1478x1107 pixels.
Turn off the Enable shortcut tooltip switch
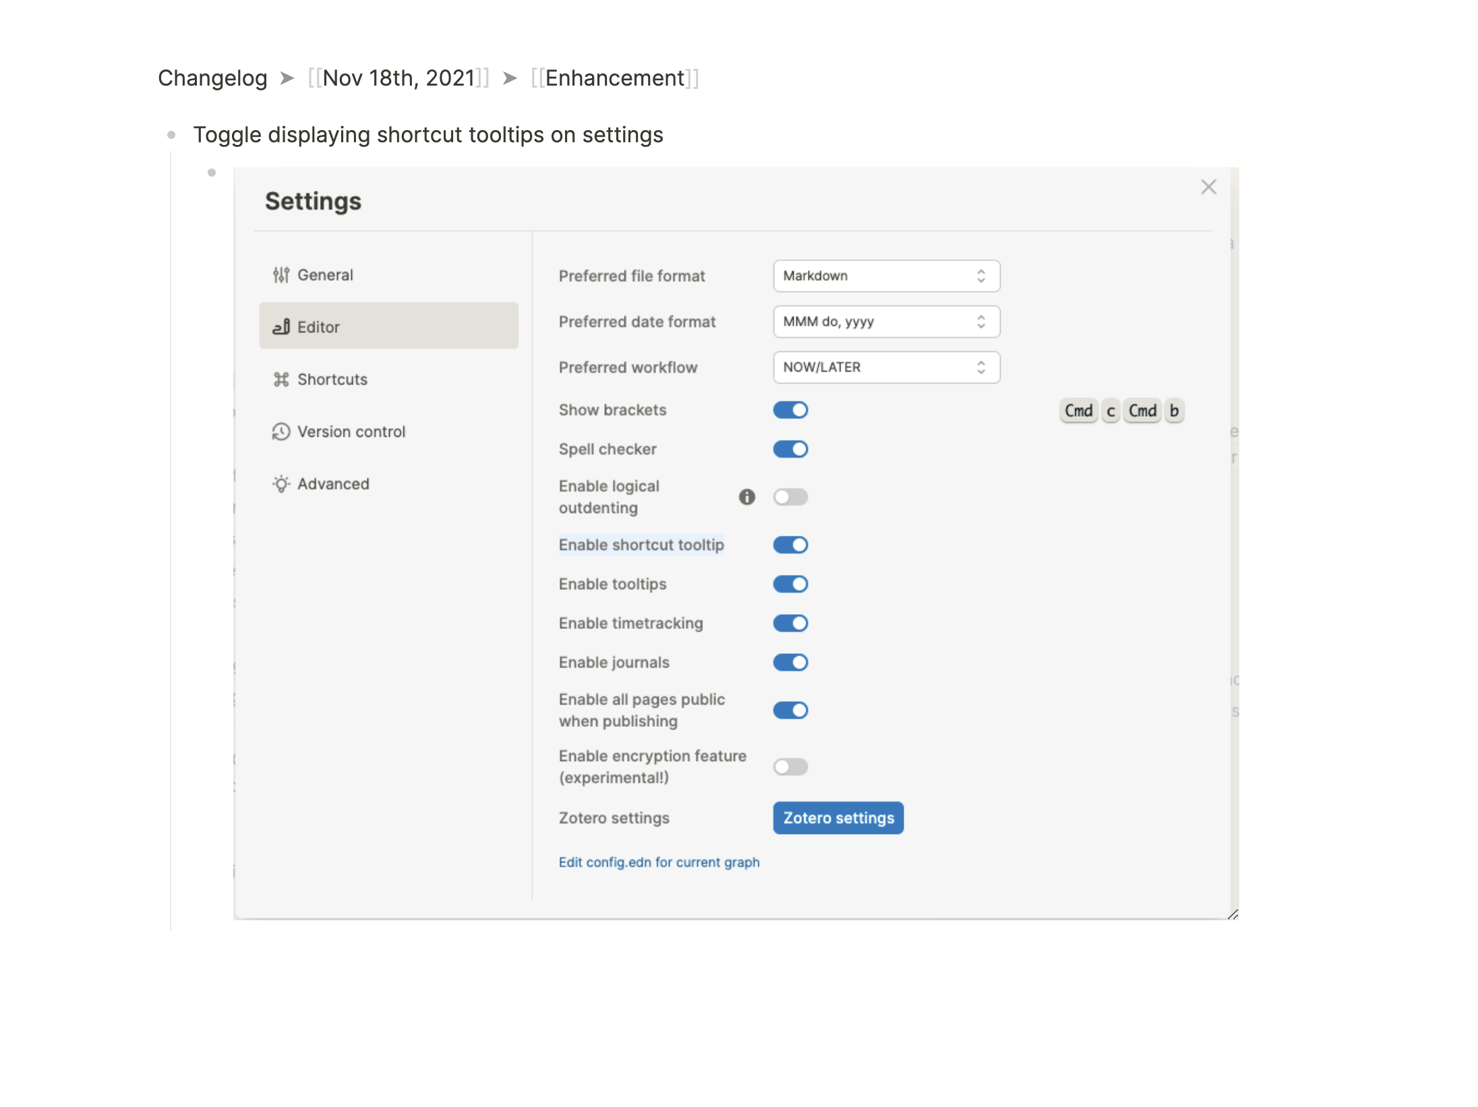[790, 545]
